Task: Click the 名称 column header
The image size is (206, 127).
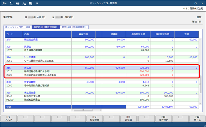Action: click(47, 34)
